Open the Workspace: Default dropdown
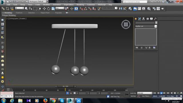183x103 pixels. coord(37,1)
